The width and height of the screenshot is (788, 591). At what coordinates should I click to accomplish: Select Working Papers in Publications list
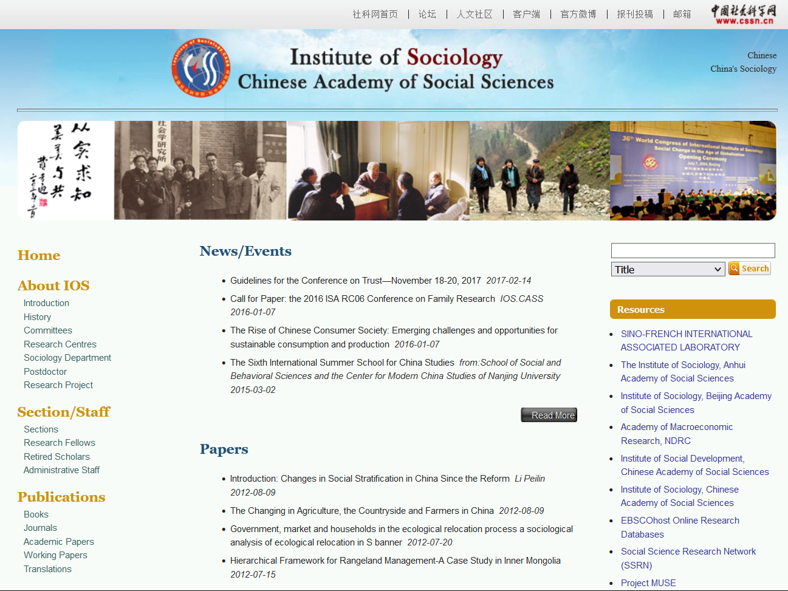click(55, 555)
